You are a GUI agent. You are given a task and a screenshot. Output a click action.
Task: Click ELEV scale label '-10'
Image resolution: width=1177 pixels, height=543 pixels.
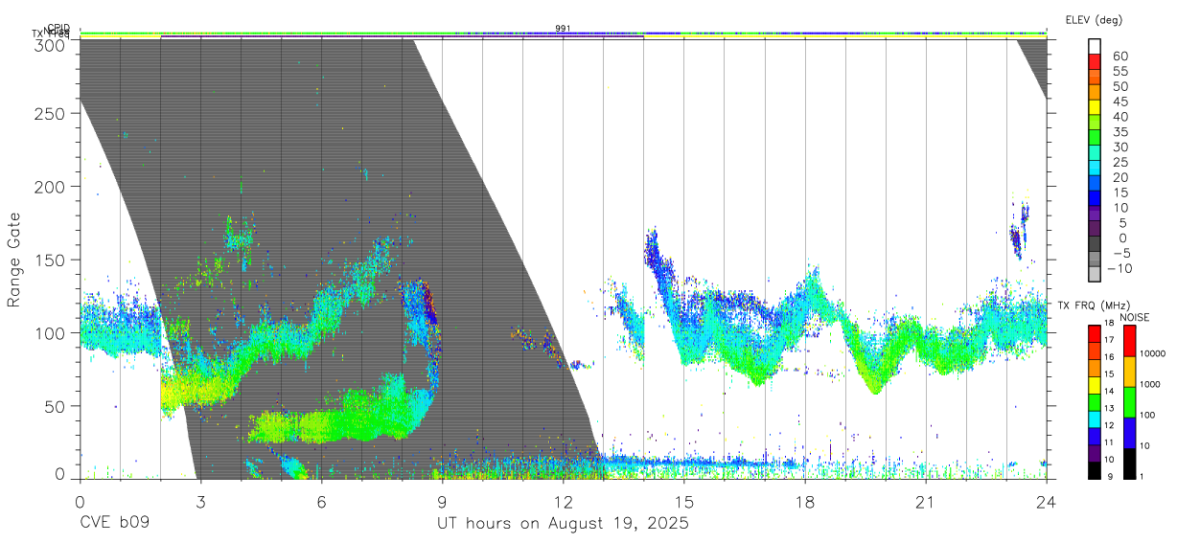point(1119,269)
